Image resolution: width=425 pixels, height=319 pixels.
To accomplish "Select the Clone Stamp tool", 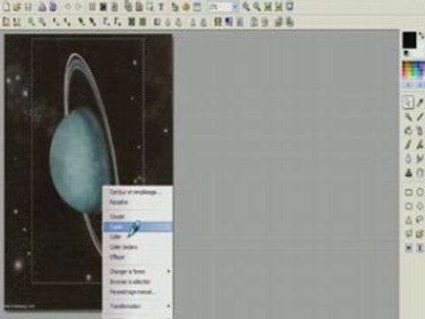I will coord(408,173).
